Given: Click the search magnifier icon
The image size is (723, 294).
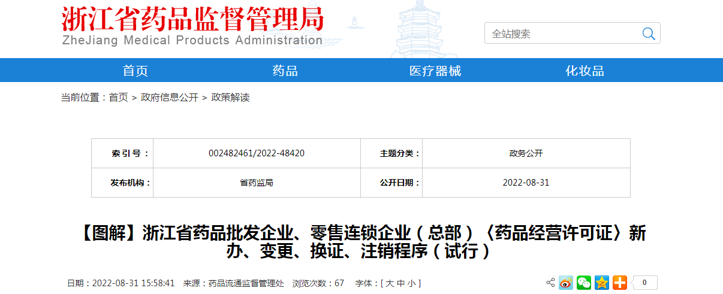Looking at the screenshot, I should pos(649,34).
